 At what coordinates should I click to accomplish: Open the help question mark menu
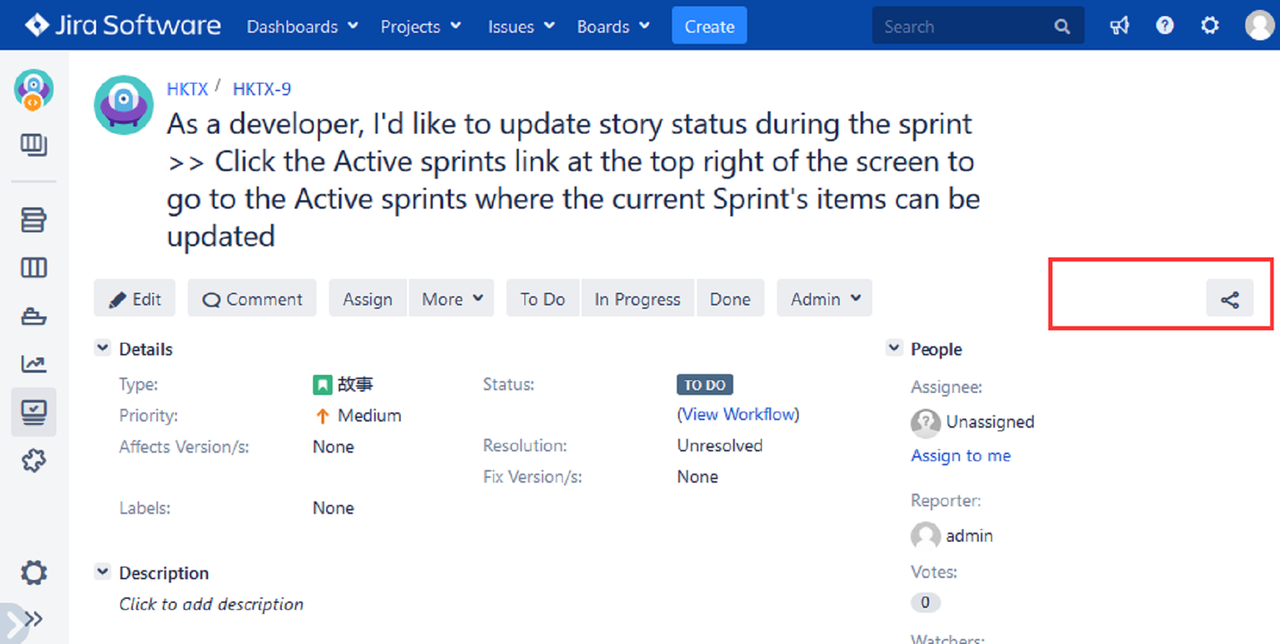point(1165,26)
